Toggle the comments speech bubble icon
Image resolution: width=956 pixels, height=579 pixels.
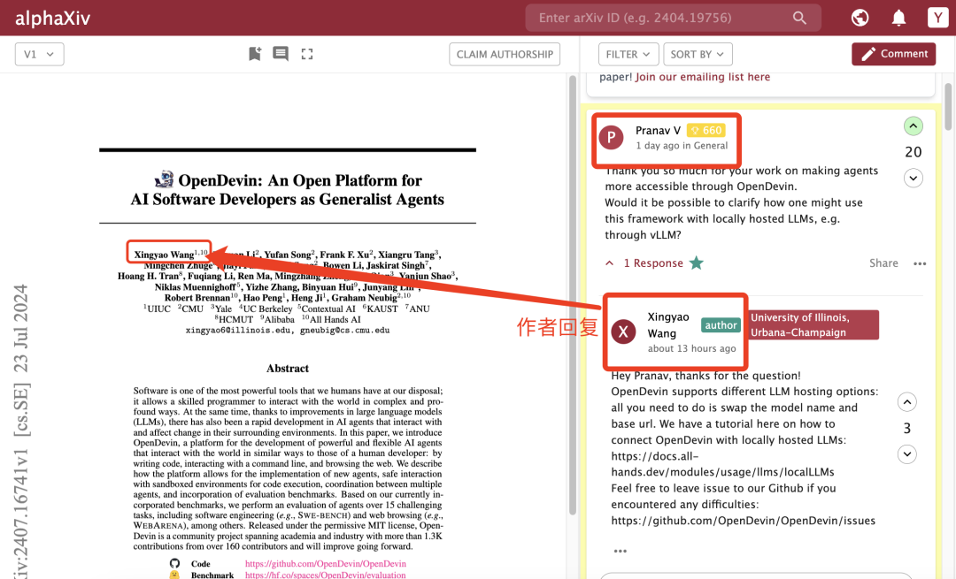(x=281, y=54)
